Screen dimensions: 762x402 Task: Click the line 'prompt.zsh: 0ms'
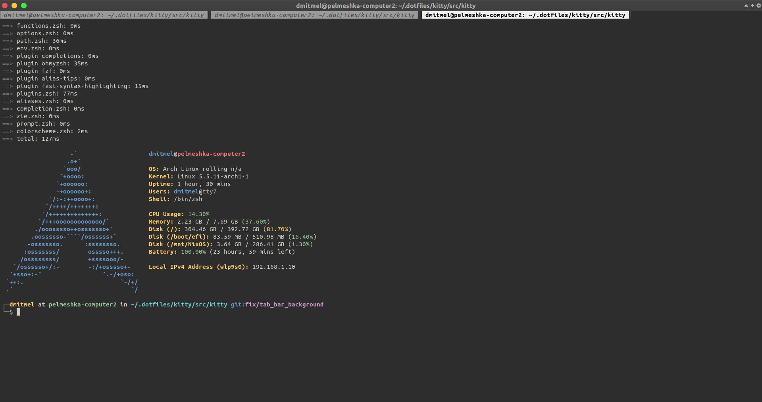pos(36,124)
